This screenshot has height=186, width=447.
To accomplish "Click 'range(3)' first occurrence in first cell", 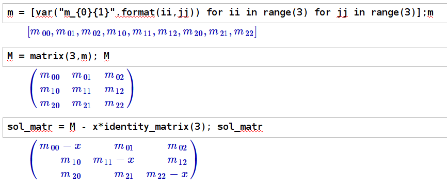I will pyautogui.click(x=285, y=13).
